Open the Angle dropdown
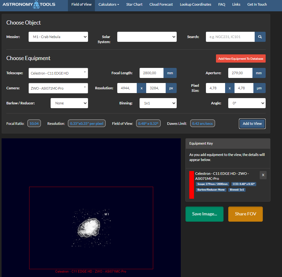The image size is (282, 277). pyautogui.click(x=247, y=103)
